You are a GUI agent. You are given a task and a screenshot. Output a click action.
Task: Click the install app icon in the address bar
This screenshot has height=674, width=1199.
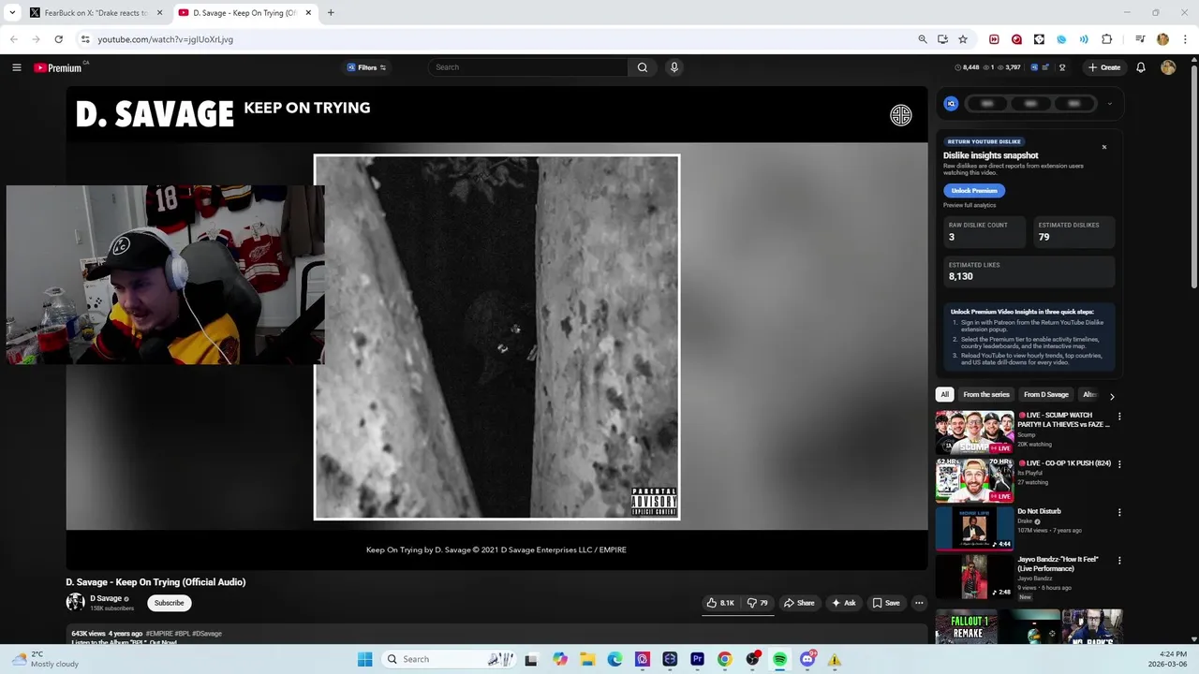coord(942,39)
